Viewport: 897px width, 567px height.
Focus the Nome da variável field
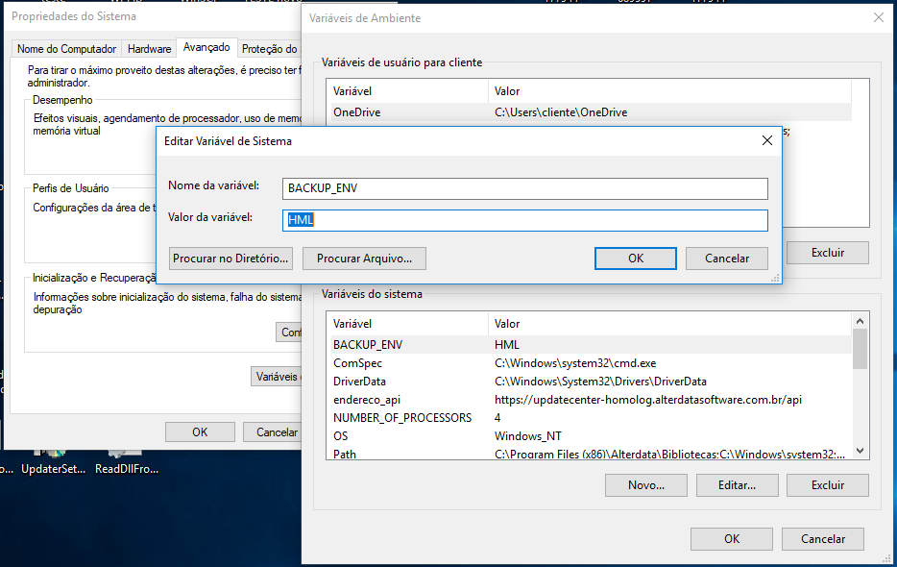[x=524, y=188]
